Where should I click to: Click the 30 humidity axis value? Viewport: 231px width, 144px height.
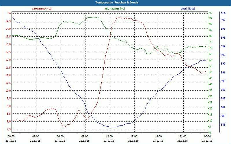tap(211, 96)
